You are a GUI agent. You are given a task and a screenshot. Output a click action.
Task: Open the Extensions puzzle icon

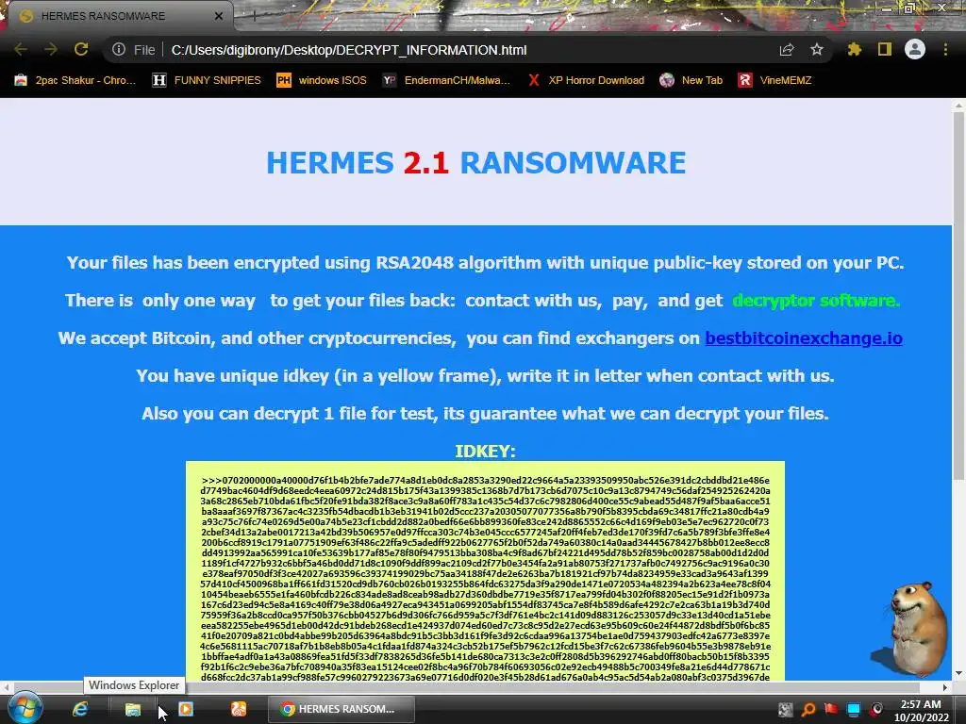(854, 49)
